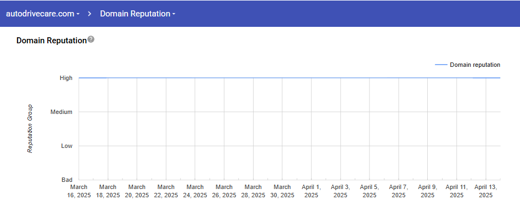Image resolution: width=520 pixels, height=223 pixels.
Task: Click the 'Domain reputation' legend label
Action: tap(474, 65)
